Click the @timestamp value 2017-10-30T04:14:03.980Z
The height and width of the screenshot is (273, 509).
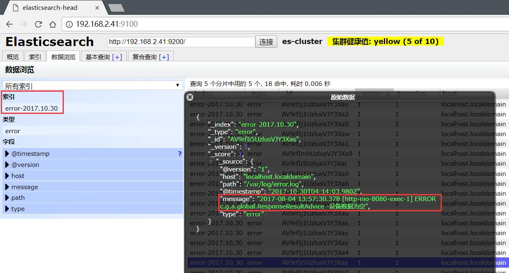coord(315,192)
